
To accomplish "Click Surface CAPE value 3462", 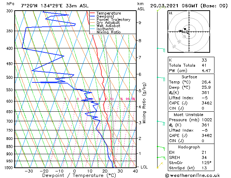I will tap(207, 103).
